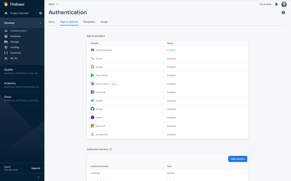Click the user profile avatar
291x181 pixels.
click(x=284, y=4)
